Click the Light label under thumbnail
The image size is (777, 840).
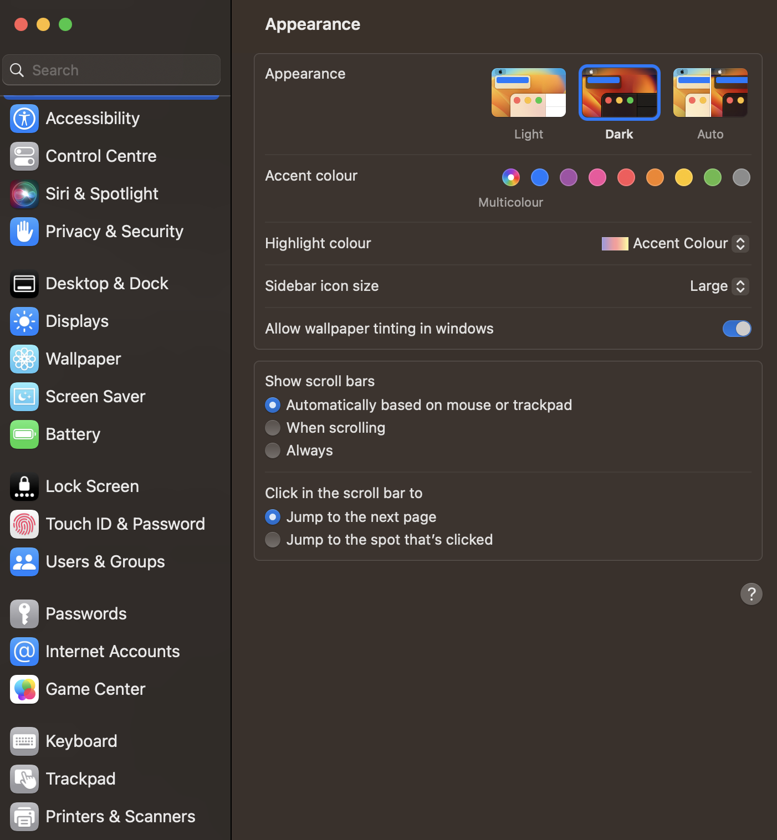[x=529, y=134]
